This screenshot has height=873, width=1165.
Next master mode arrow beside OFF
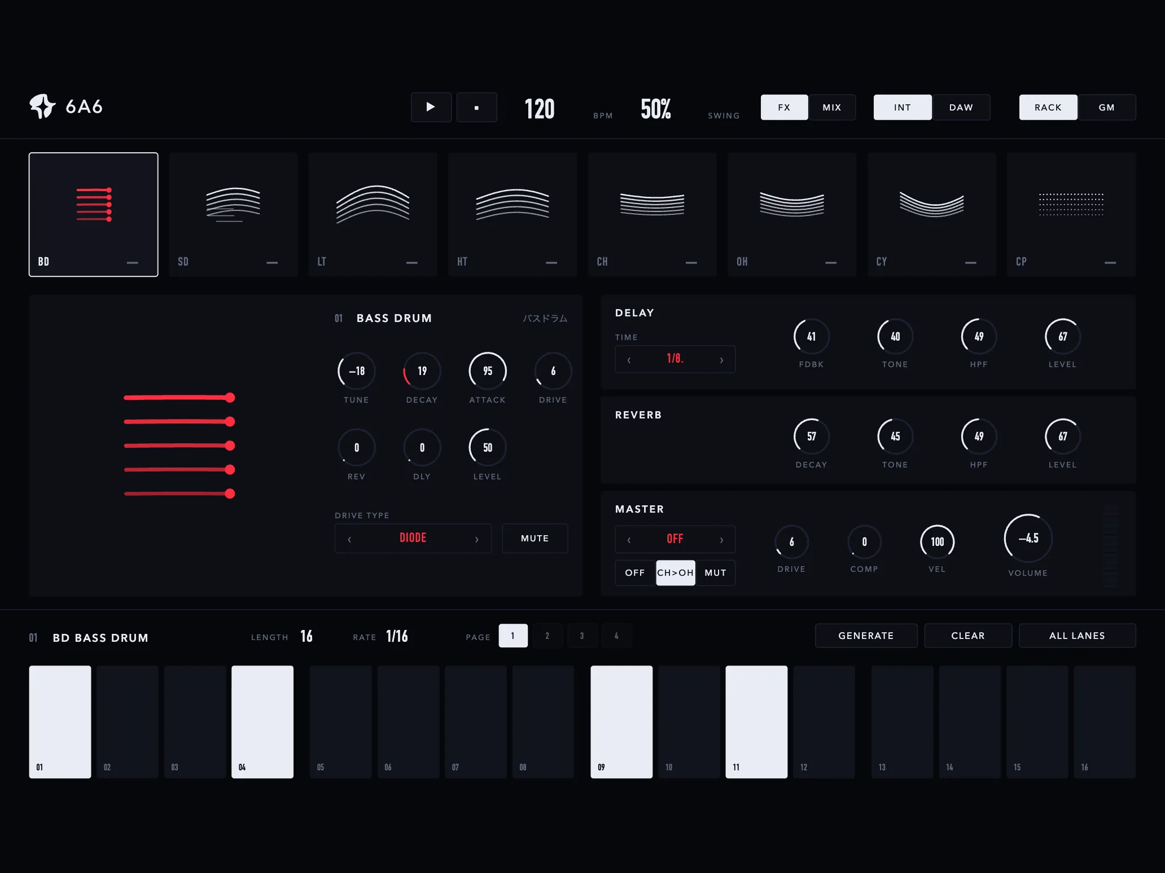pyautogui.click(x=721, y=540)
